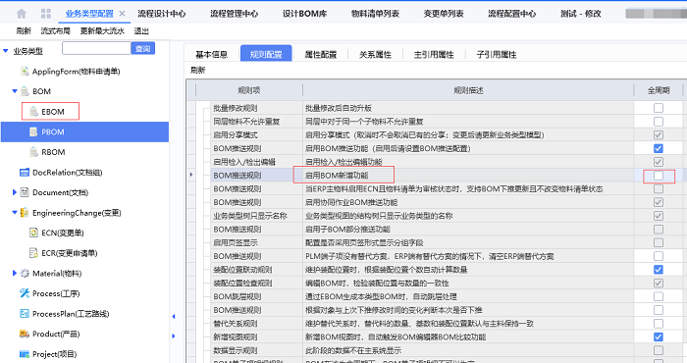Switch to the 基本信息 tab
Screen dimensions: 687x363
(x=211, y=54)
